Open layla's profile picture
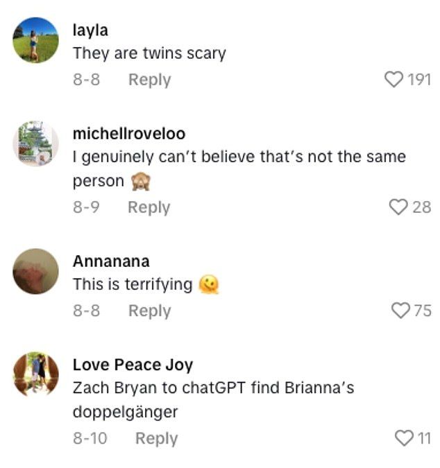This screenshot has height=468, width=440. click(35, 40)
